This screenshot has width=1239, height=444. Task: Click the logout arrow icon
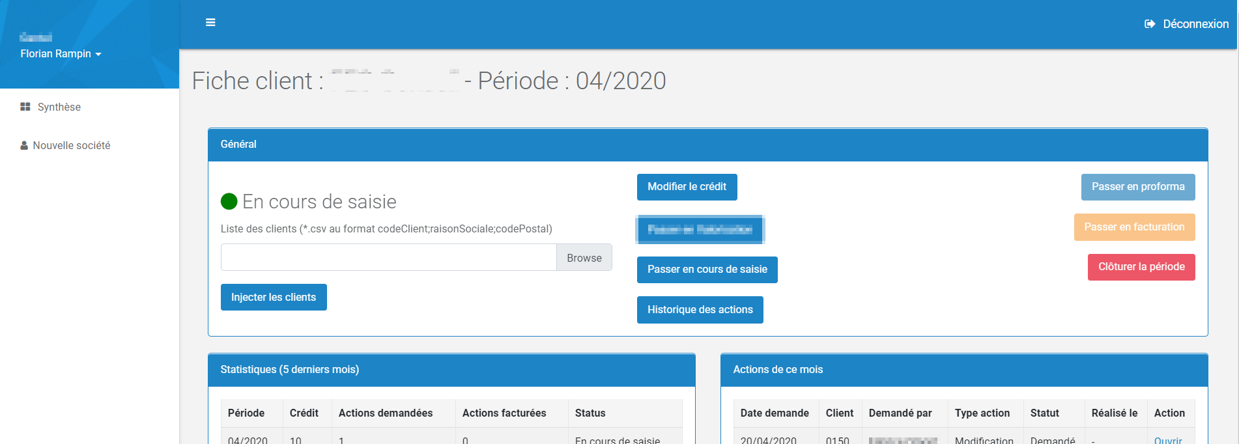tap(1150, 24)
